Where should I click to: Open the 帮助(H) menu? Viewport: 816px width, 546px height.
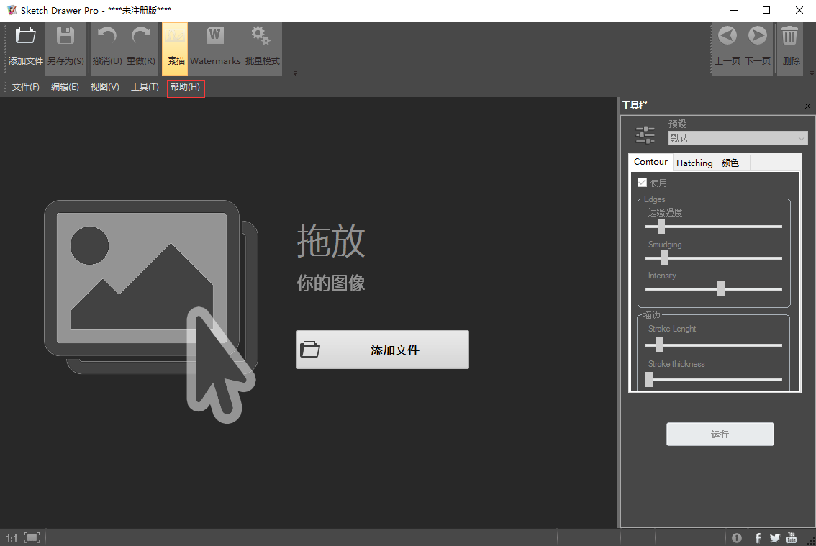point(186,88)
